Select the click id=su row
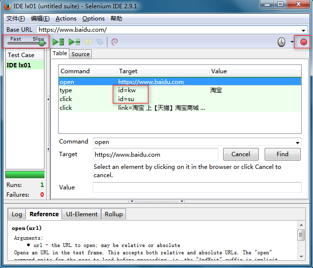Image resolution: width=313 pixels, height=268 pixels. pos(180,99)
